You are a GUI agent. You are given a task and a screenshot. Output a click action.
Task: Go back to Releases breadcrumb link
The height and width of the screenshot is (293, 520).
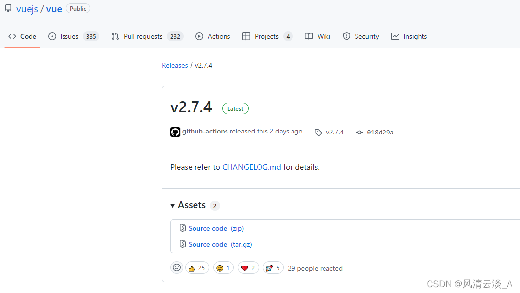click(x=175, y=65)
